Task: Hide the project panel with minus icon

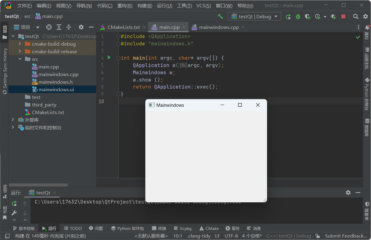Action: coord(91,27)
